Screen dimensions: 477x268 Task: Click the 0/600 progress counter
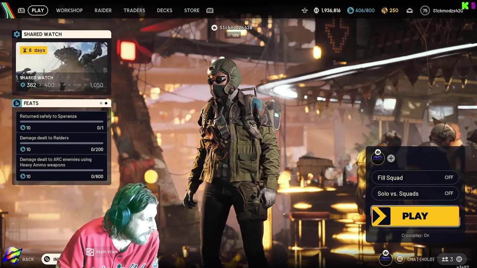[x=97, y=176]
